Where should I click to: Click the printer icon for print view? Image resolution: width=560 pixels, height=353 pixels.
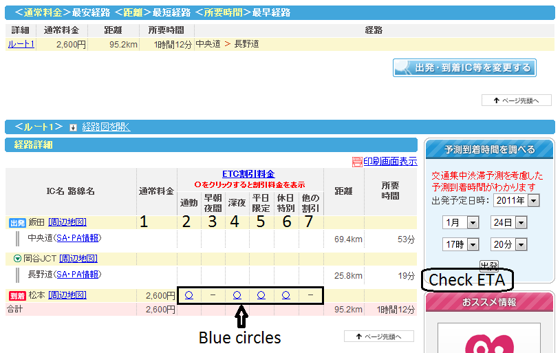[x=357, y=162]
